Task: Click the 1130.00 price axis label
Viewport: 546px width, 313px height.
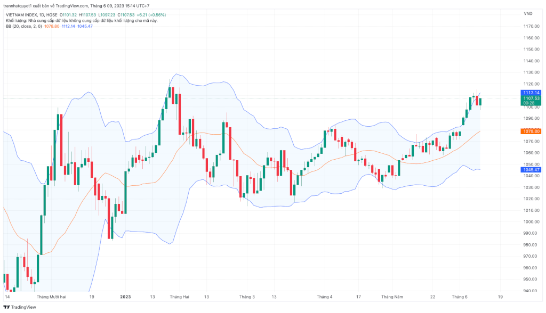Action: pyautogui.click(x=532, y=72)
